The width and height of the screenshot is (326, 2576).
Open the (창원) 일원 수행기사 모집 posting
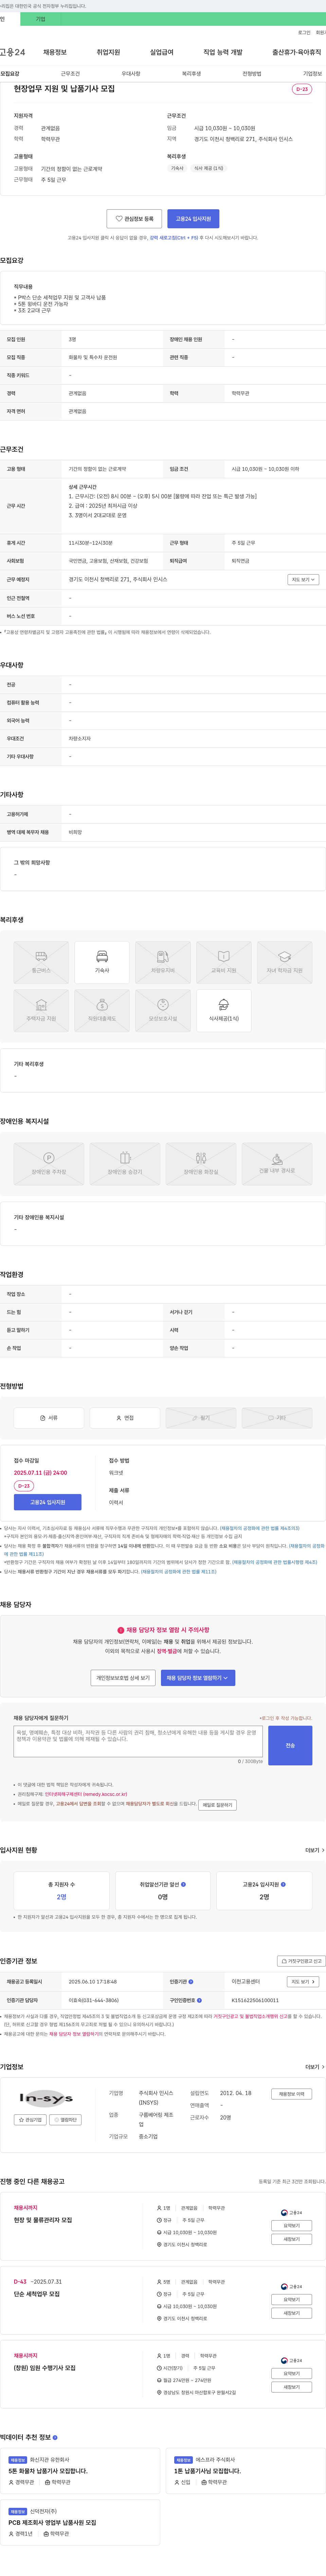[45, 2368]
